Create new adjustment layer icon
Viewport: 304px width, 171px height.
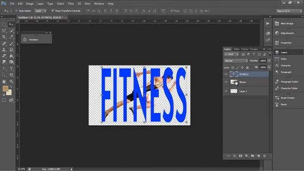coord(247,156)
